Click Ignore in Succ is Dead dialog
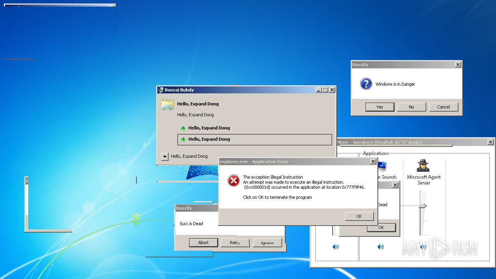This screenshot has width=496, height=279. tap(267, 243)
